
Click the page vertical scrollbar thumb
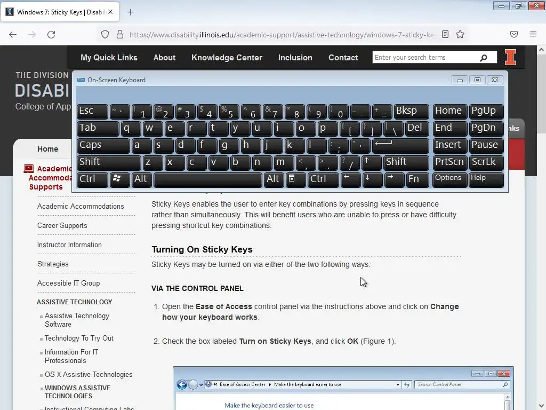[x=541, y=94]
